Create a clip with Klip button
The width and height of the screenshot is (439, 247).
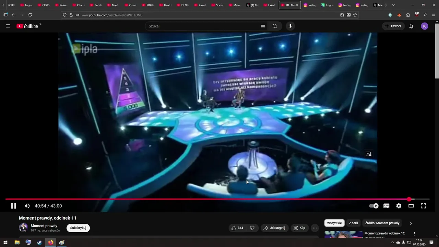[x=299, y=228]
